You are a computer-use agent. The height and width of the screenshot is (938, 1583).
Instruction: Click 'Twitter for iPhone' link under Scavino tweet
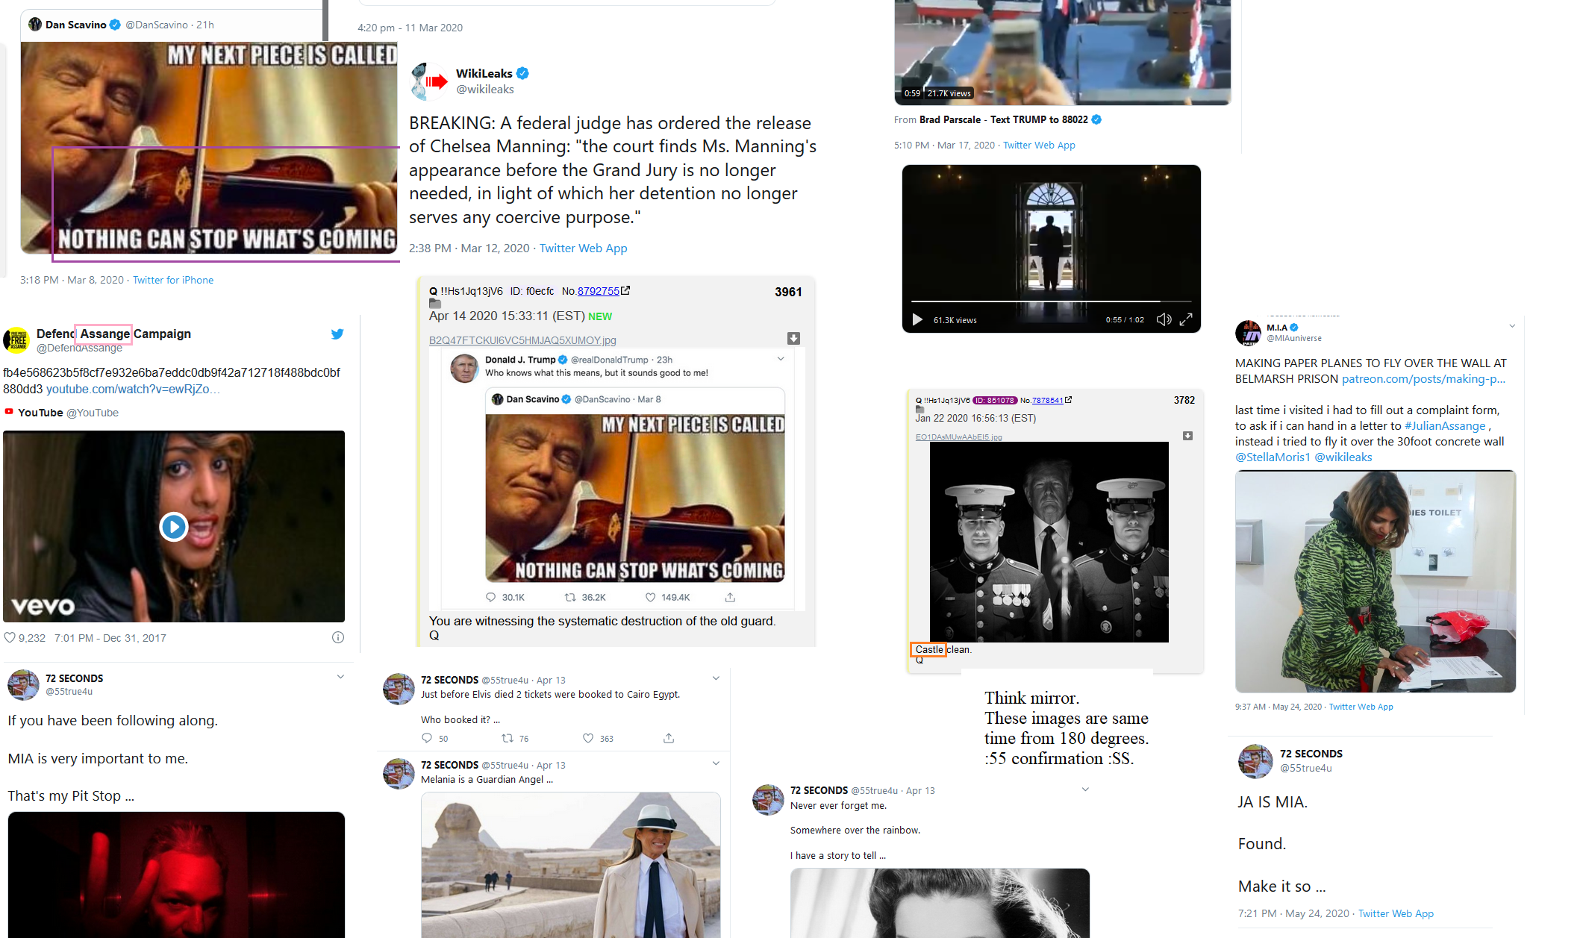173,280
